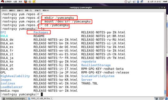Viewport: 168px width, 100px height.
Task: Click the HighAvailability directory name
Action: coord(15,76)
